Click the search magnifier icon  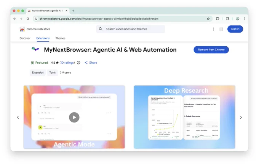101,29
